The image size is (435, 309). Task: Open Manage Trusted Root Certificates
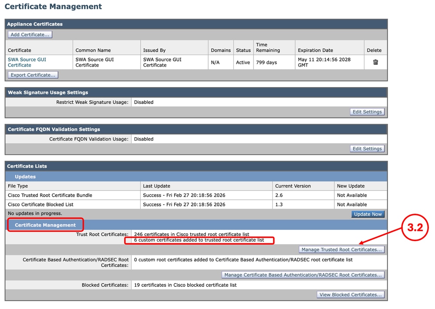(x=341, y=249)
